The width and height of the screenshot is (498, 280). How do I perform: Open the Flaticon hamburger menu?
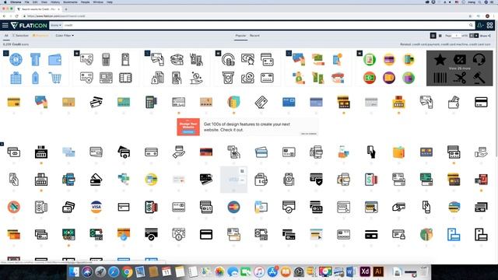click(5, 25)
